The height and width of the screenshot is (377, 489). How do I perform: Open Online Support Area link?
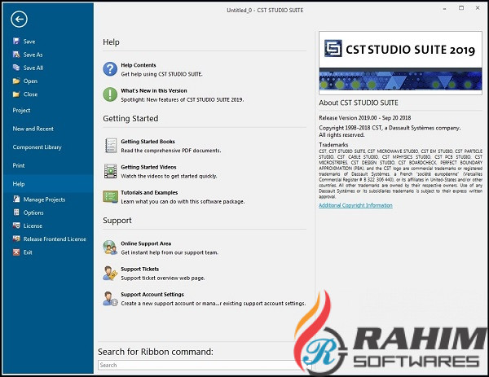(146, 243)
